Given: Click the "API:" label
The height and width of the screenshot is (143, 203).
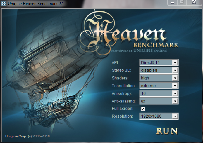Looking at the screenshot, I should 115,63.
